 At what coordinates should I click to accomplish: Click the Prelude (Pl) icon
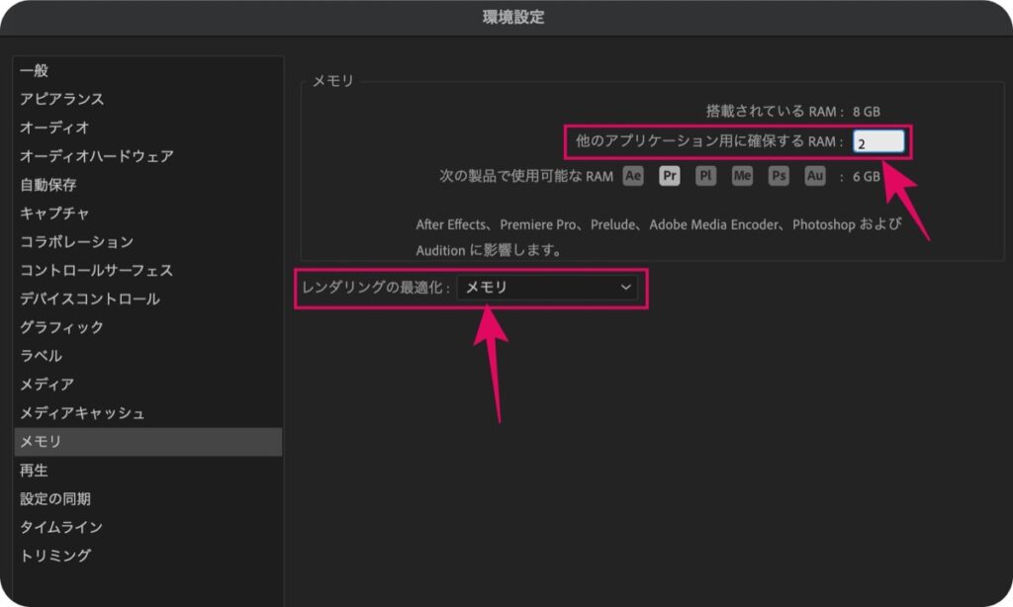(x=705, y=176)
